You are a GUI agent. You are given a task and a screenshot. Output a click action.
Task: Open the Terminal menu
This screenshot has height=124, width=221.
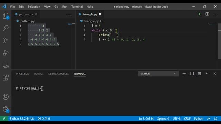click(77, 7)
